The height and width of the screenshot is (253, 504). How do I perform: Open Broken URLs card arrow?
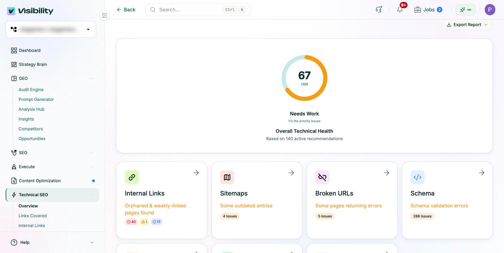point(386,173)
